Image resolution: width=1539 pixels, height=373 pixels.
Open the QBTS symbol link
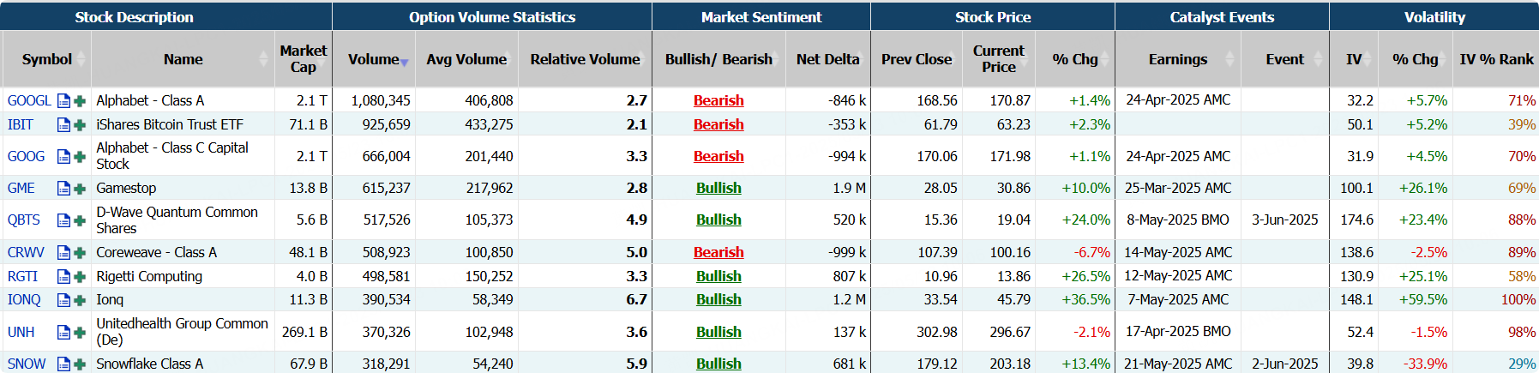tap(24, 220)
